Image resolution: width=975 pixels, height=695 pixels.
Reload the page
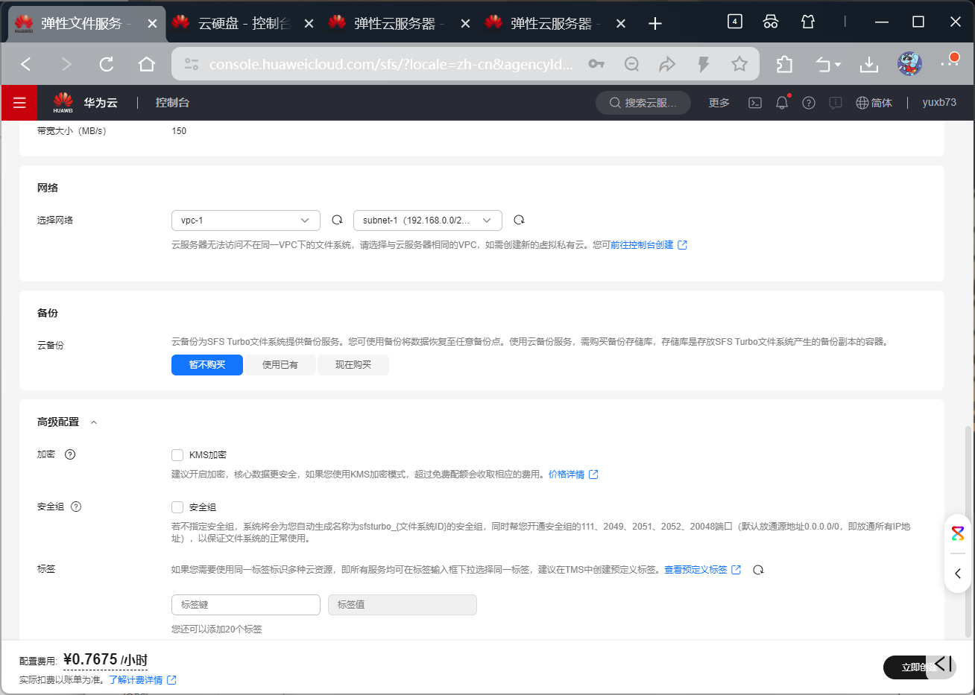pyautogui.click(x=107, y=64)
